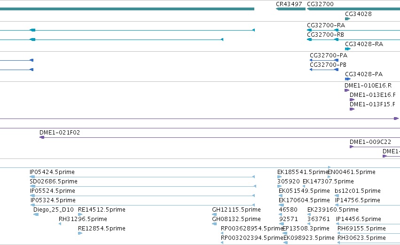The image size is (400, 245).
Task: Click the IP05324.5prime EST label
Action: 53,201
